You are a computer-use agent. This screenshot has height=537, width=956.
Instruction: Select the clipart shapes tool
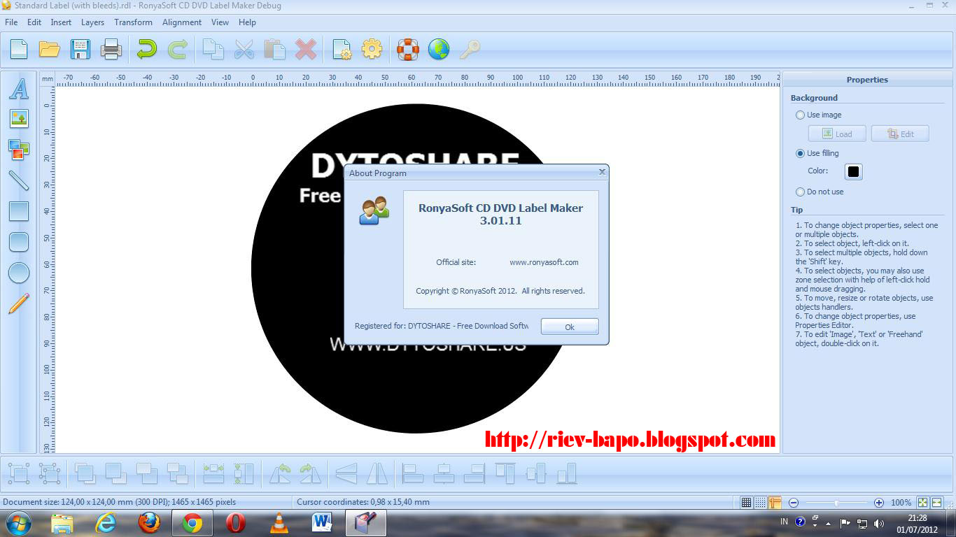pos(19,149)
